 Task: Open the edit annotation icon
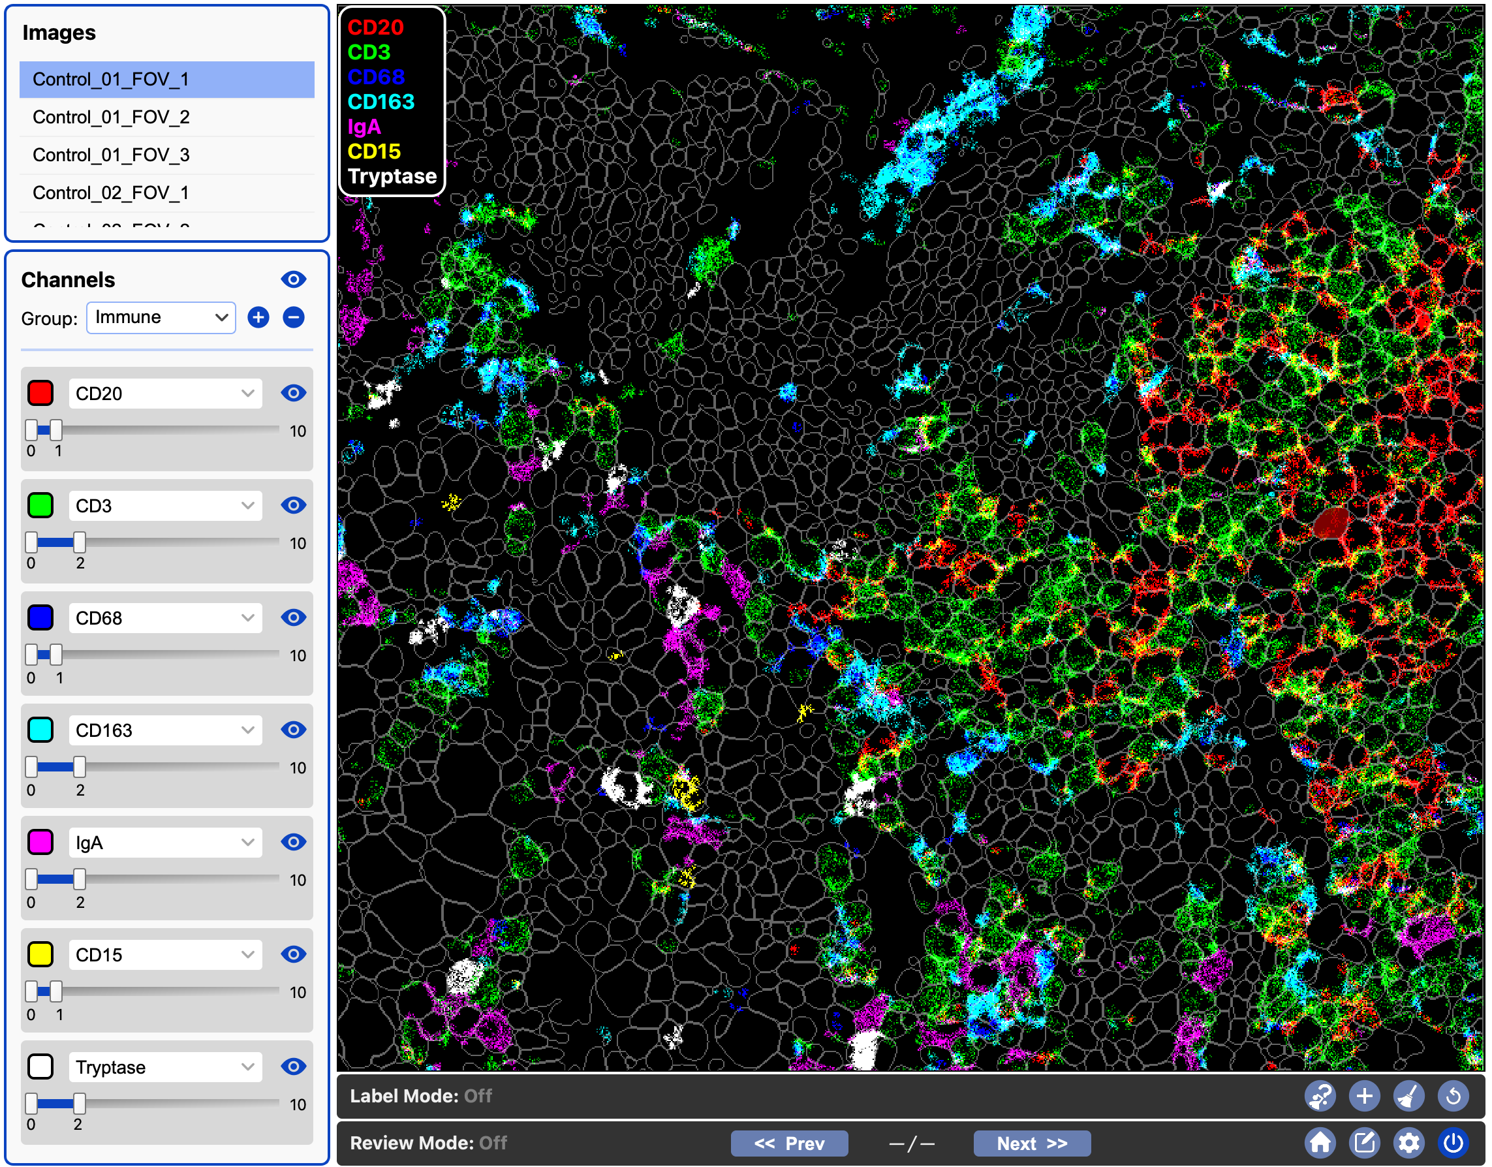pyautogui.click(x=1365, y=1142)
